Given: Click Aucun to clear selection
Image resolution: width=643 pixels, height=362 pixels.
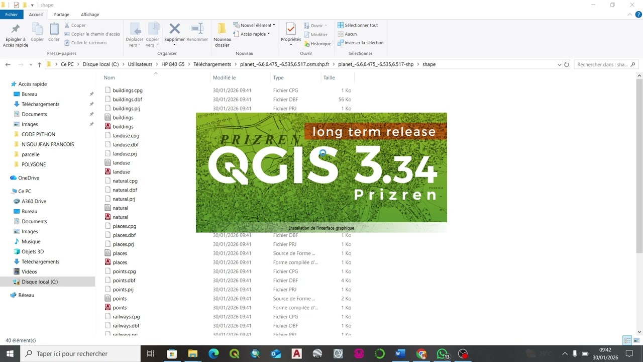Looking at the screenshot, I should (x=347, y=34).
